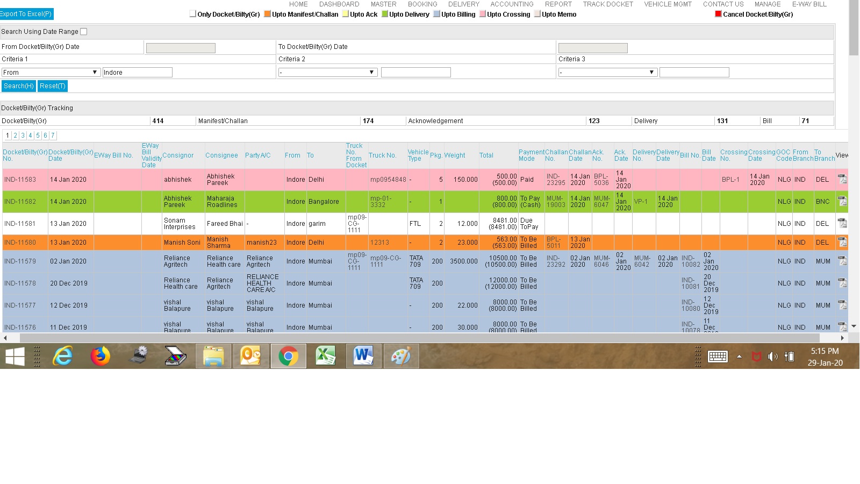
Task: Sort by Weight column header
Action: tap(455, 155)
